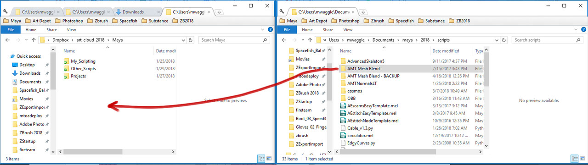Go back in left window

pyautogui.click(x=7, y=40)
